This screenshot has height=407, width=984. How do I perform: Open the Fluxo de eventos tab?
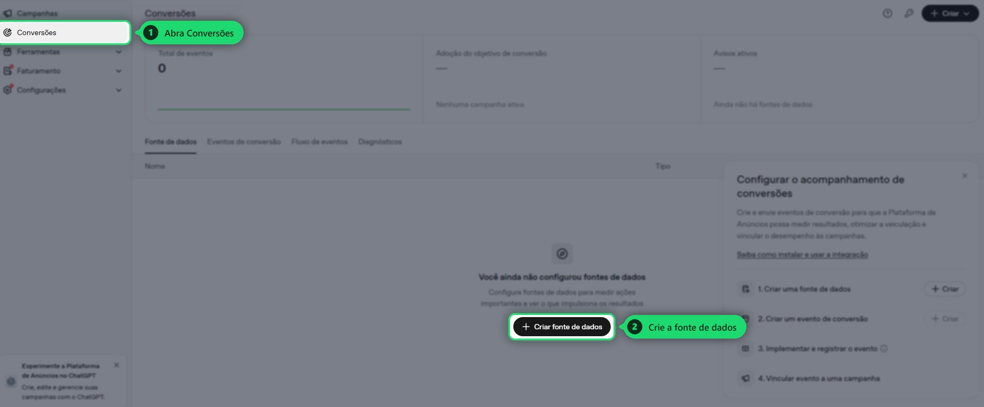[319, 142]
